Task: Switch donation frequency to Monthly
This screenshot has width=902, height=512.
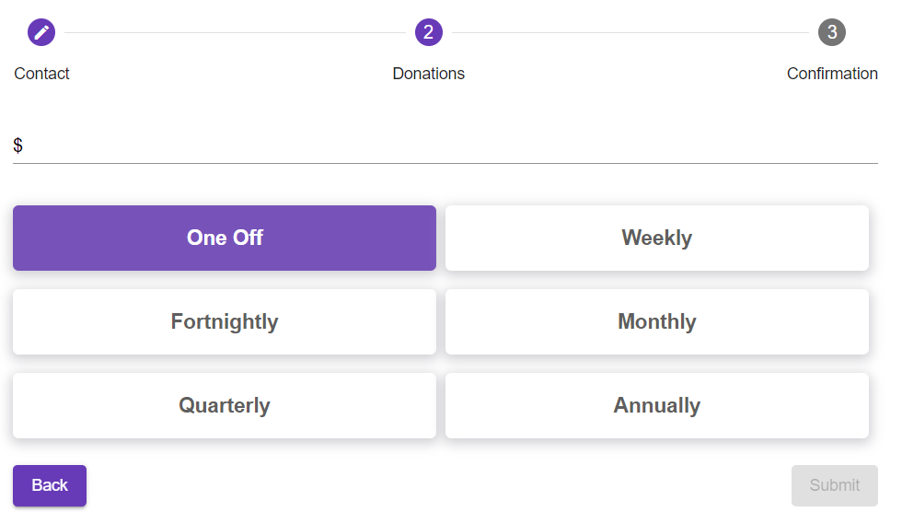Action: [x=657, y=321]
